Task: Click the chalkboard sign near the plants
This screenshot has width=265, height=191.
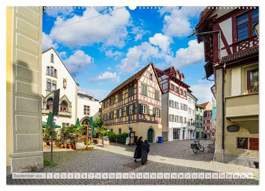Action: click(89, 133)
